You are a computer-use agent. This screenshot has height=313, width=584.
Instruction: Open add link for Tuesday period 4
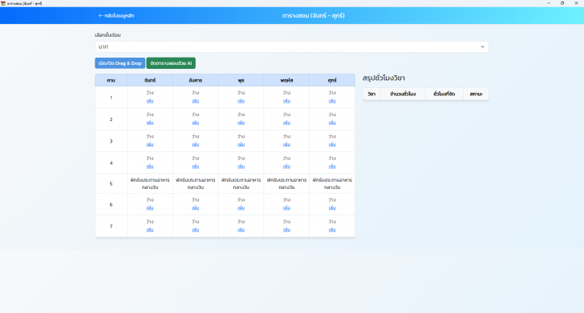(196, 167)
